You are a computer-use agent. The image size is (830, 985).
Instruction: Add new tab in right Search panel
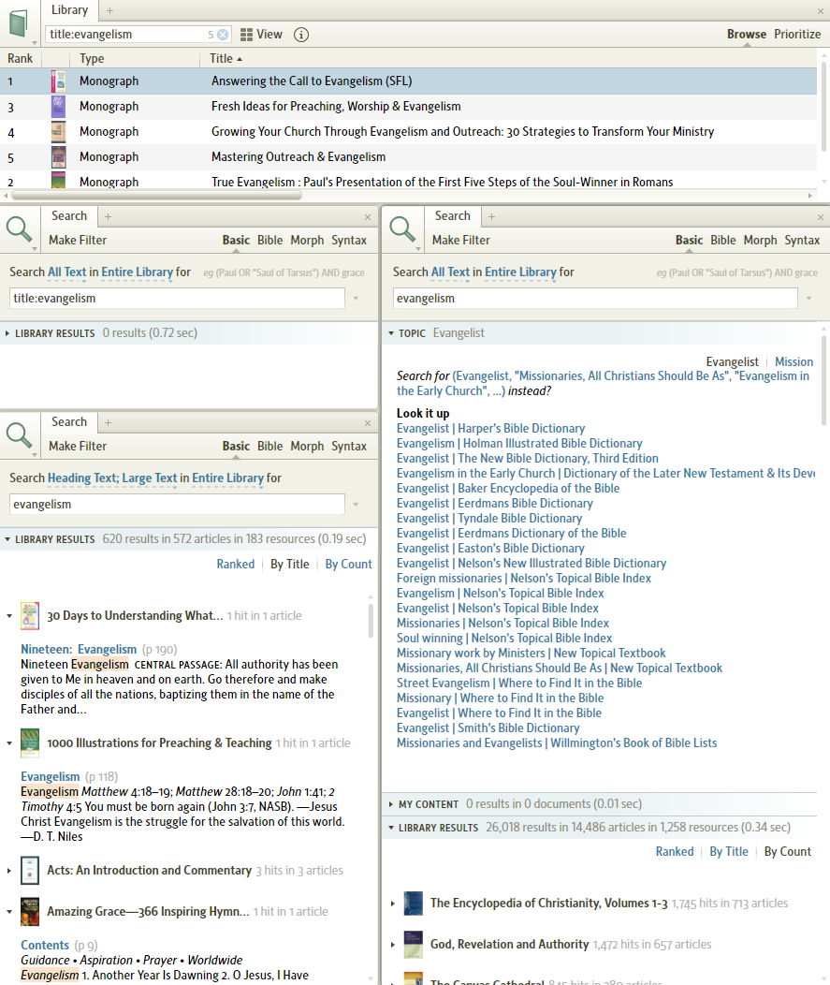point(491,216)
